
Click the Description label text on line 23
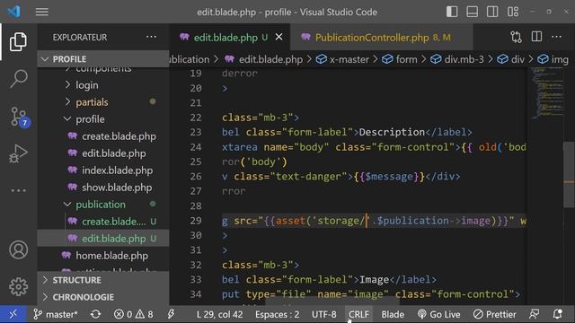(392, 132)
